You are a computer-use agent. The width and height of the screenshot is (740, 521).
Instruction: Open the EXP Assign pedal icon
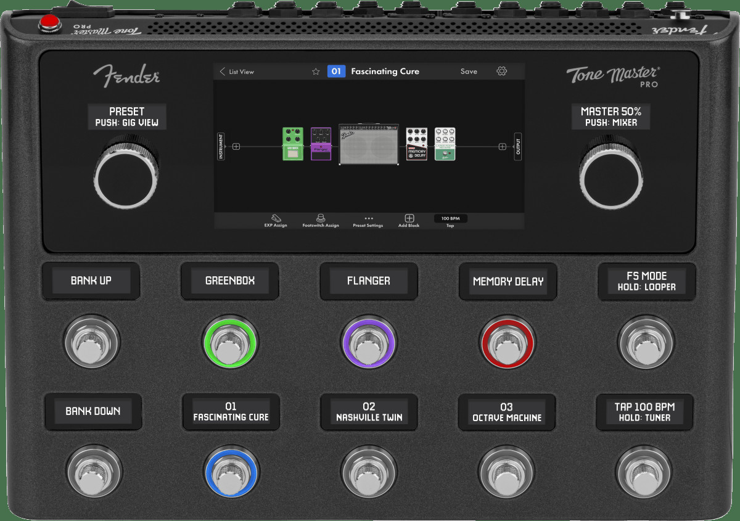(275, 219)
